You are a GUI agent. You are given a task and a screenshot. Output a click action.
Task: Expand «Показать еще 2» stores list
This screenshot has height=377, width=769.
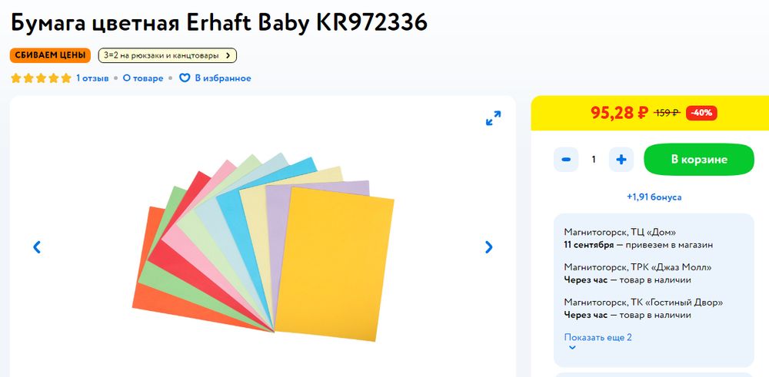[598, 337]
